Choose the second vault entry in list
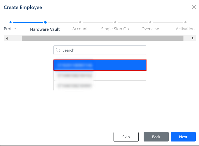Viewport: 199px width, 146px height. [x=100, y=76]
